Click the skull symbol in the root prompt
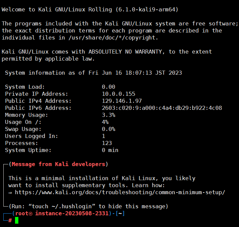This screenshot has height=227, width=239. 30,214
